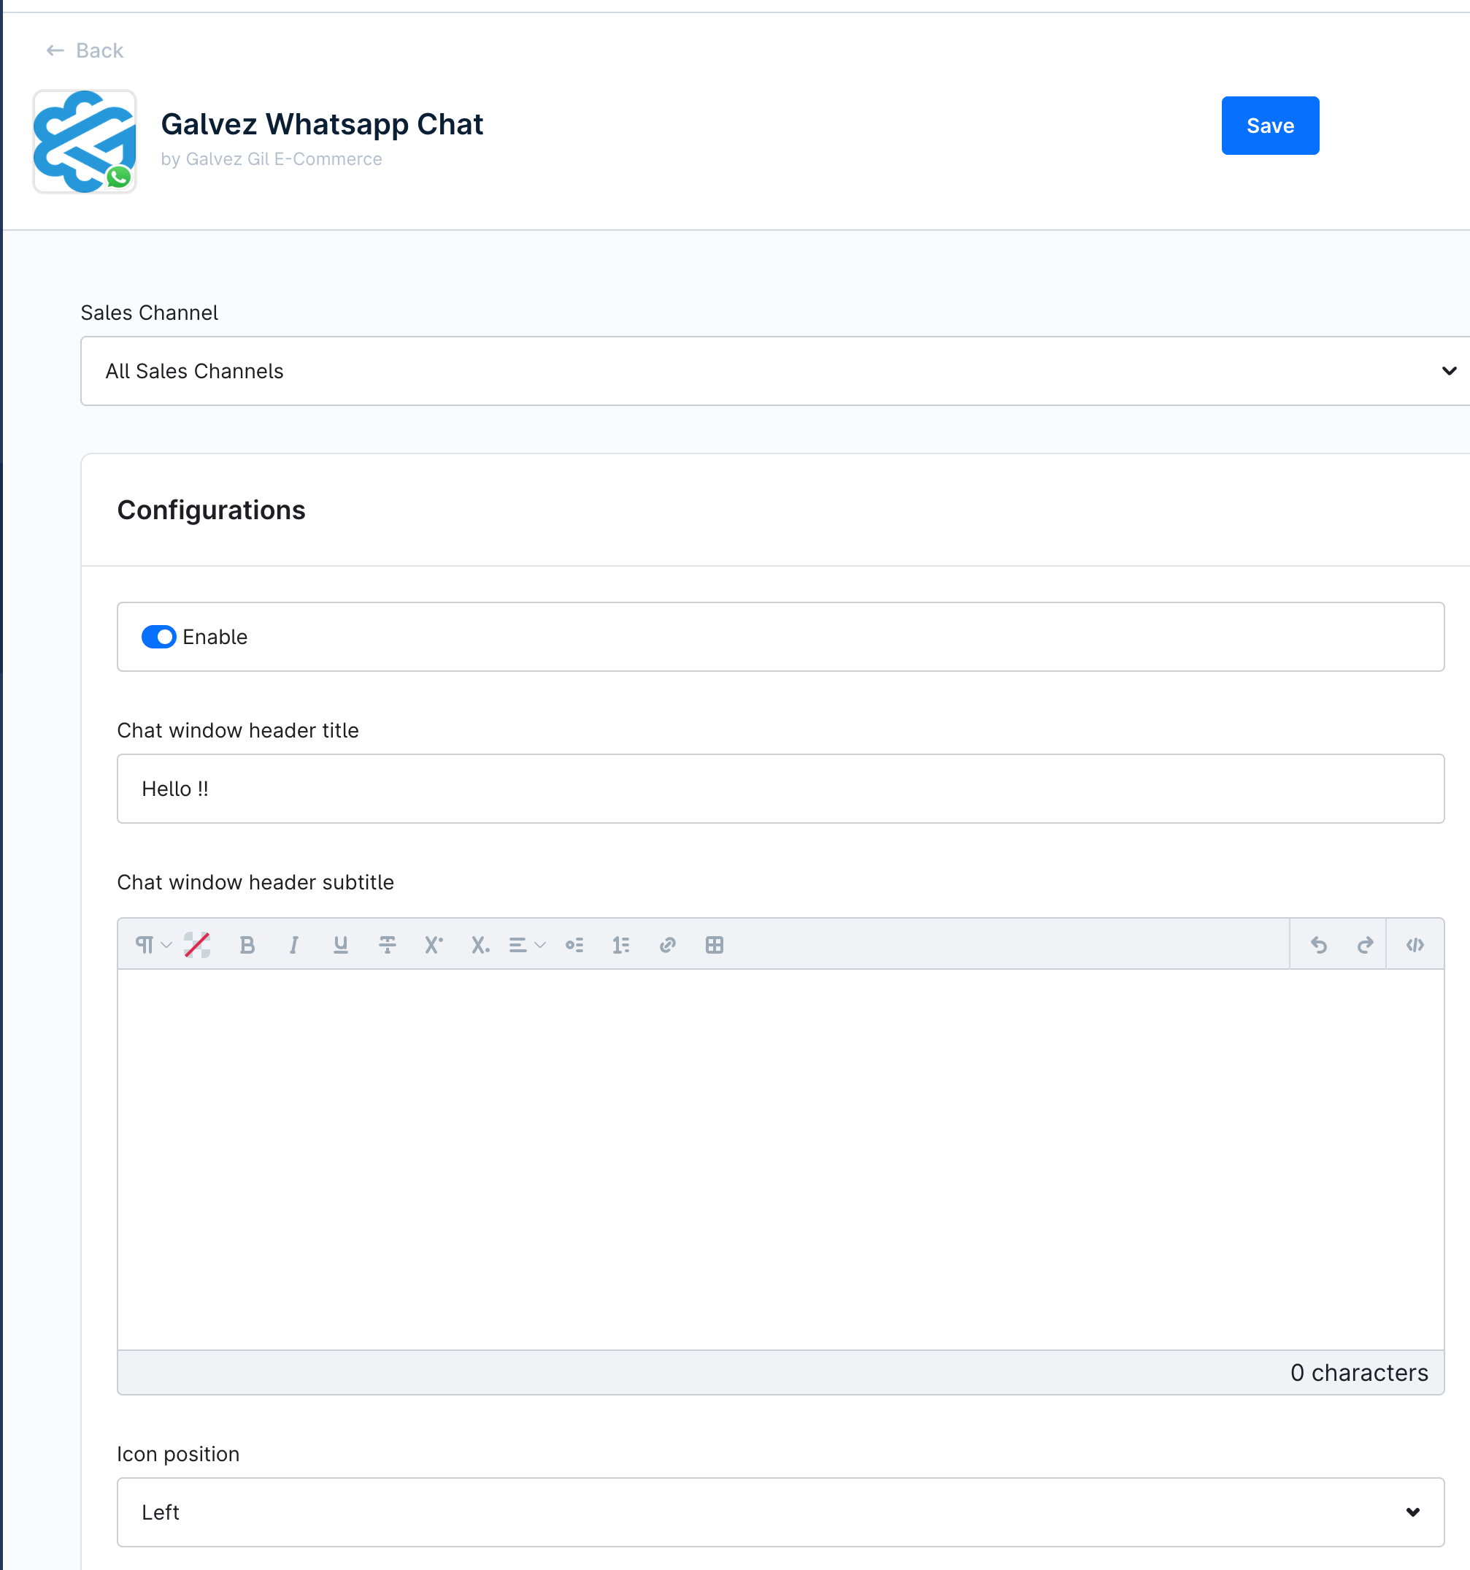Undo the last edit in editor

(x=1318, y=944)
